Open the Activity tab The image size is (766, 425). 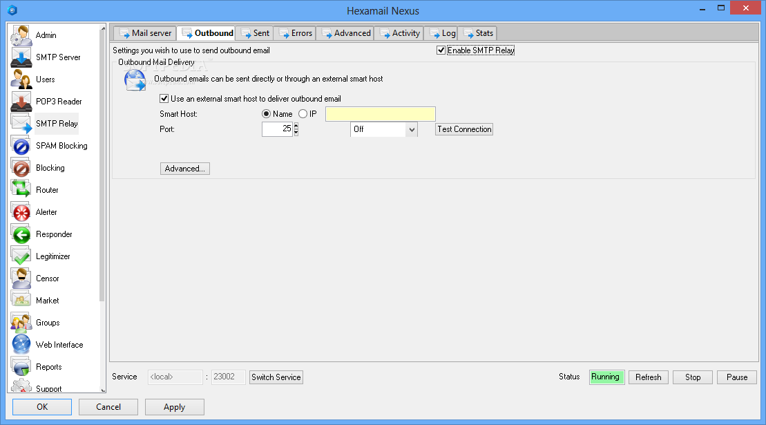tap(400, 33)
